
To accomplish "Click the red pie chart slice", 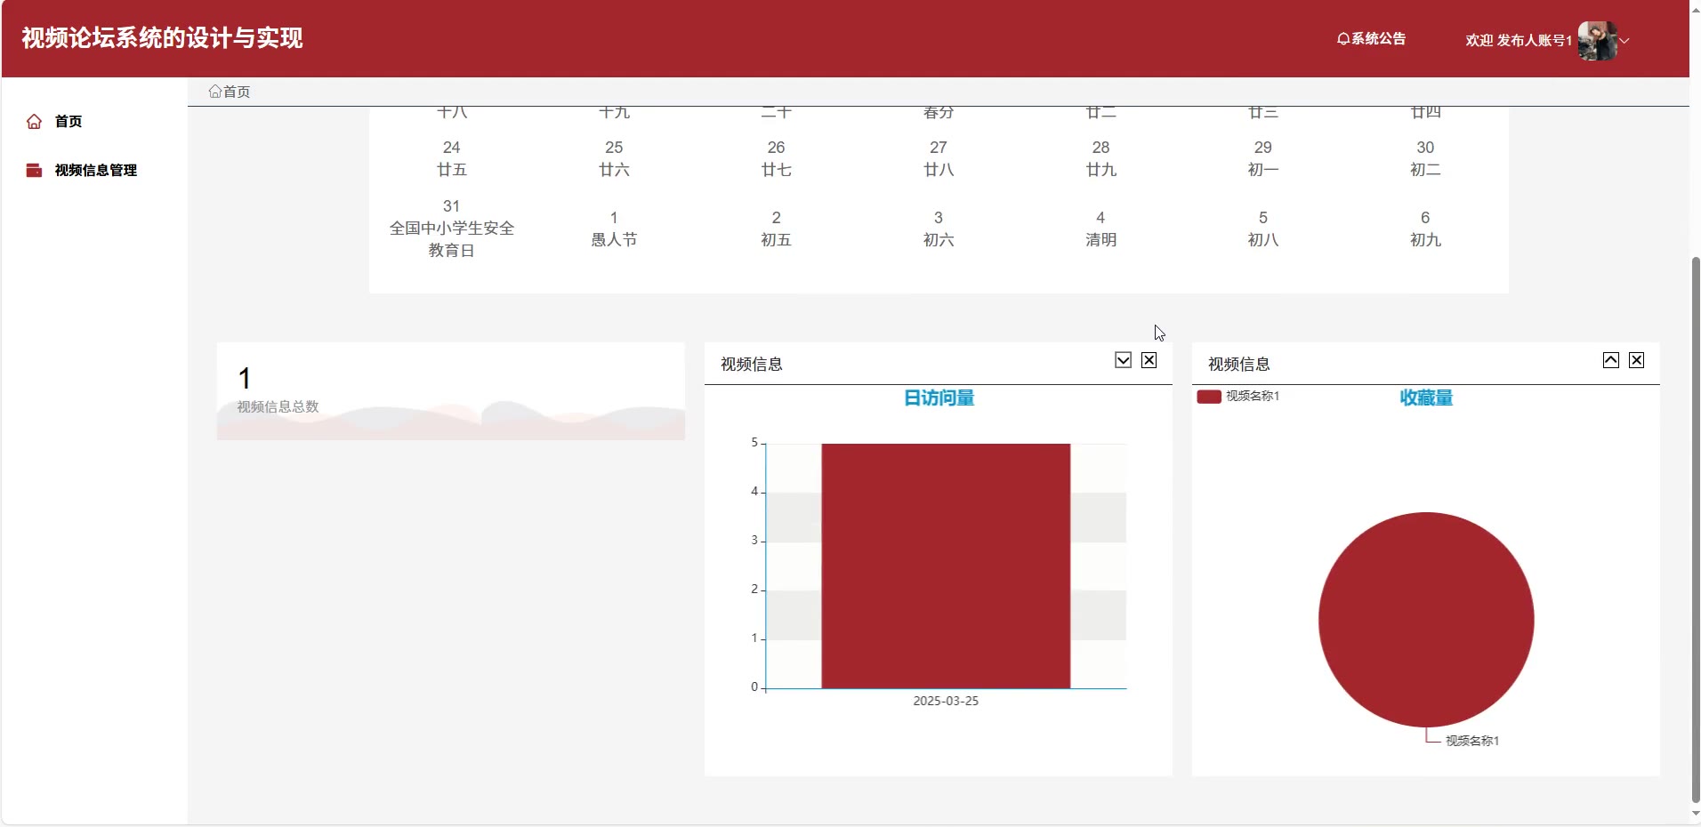I will pos(1425,619).
